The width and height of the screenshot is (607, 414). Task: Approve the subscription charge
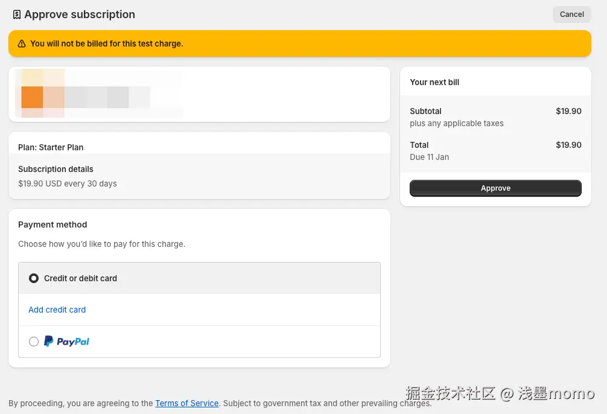495,188
